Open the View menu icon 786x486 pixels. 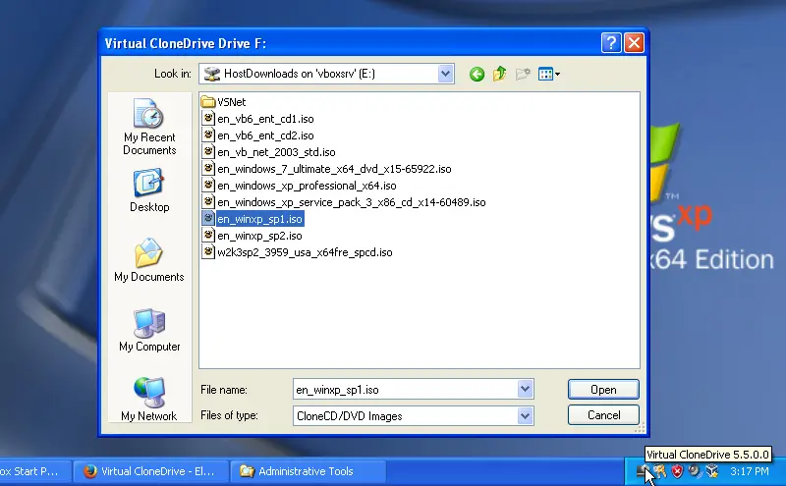(549, 75)
